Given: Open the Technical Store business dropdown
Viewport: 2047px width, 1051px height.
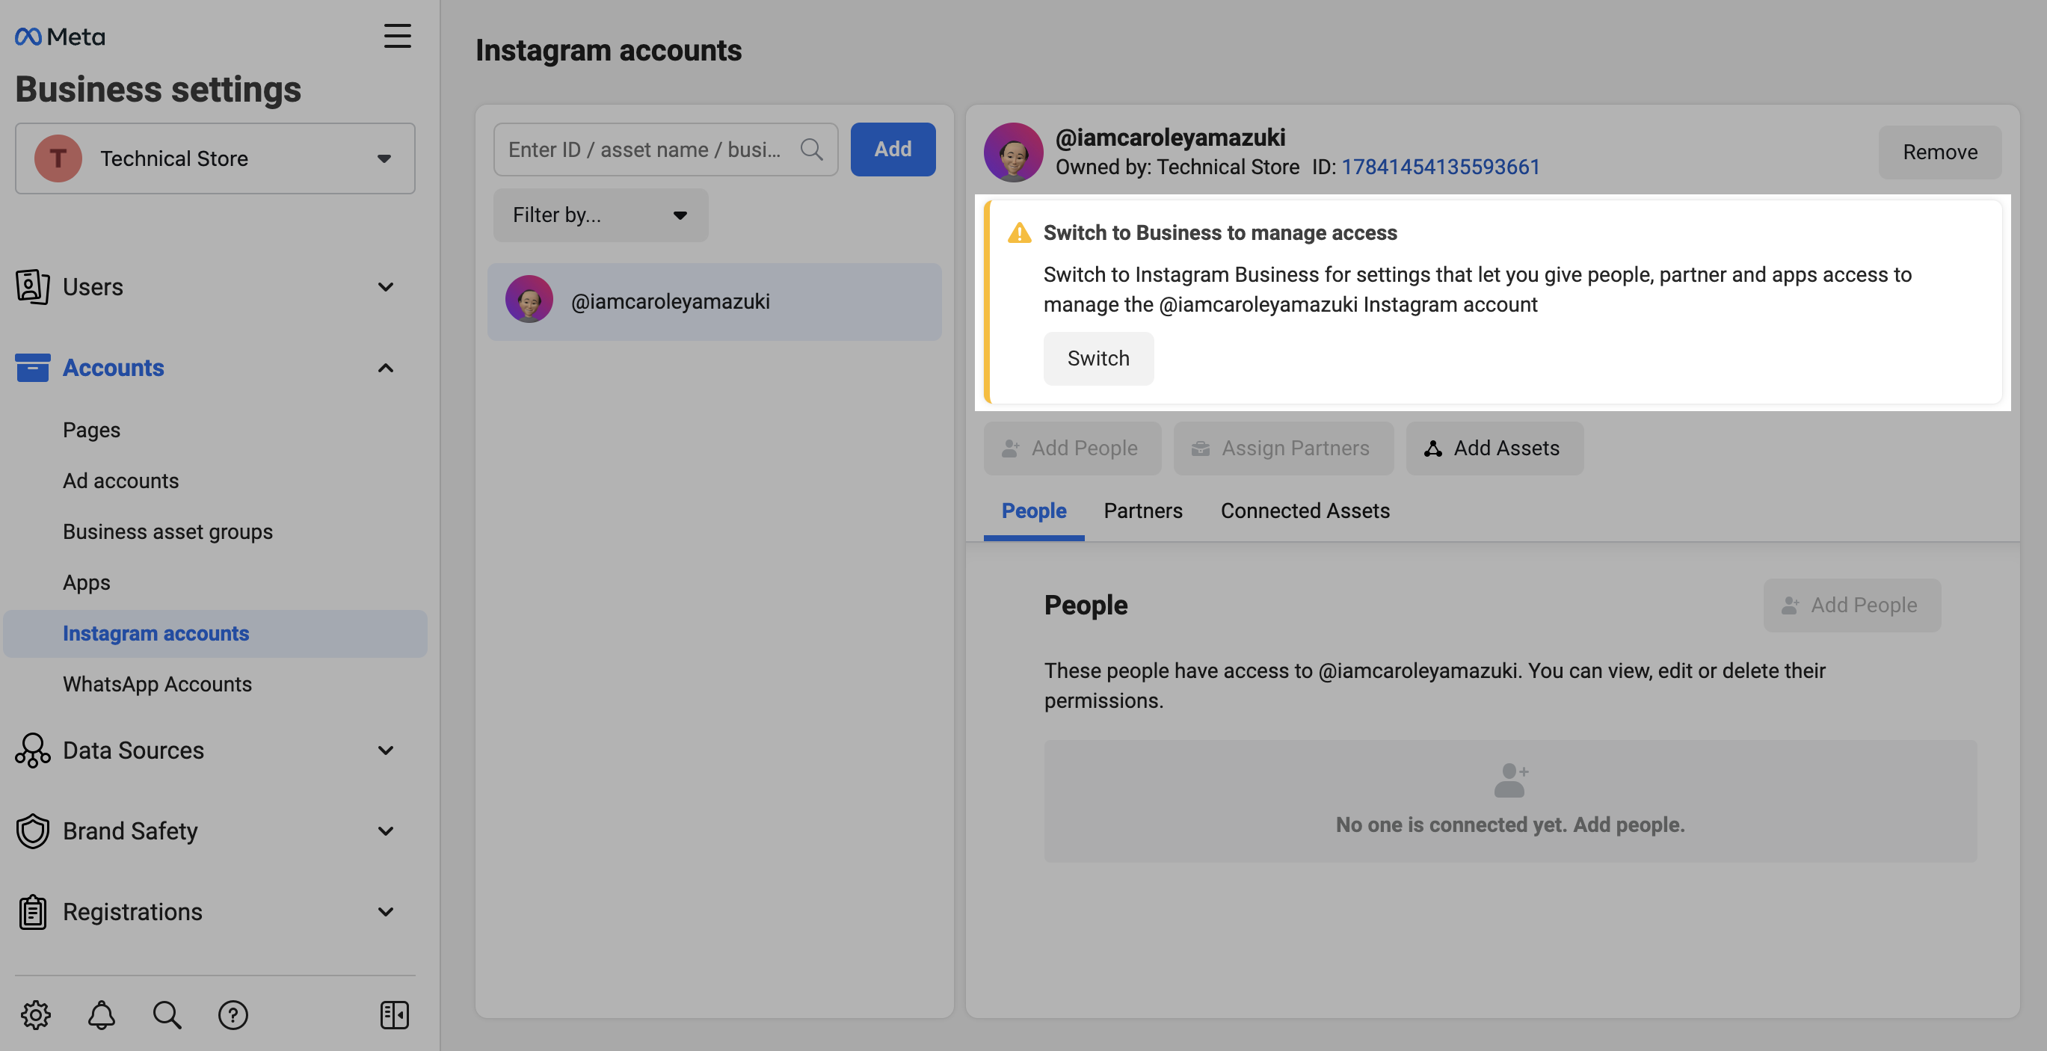Looking at the screenshot, I should [x=215, y=158].
